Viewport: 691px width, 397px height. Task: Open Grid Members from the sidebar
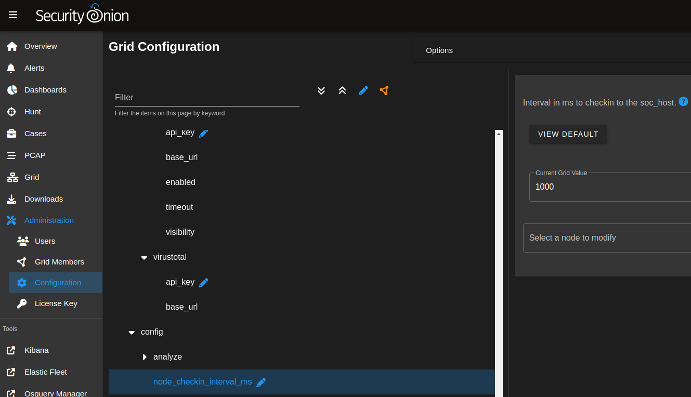pyautogui.click(x=60, y=261)
